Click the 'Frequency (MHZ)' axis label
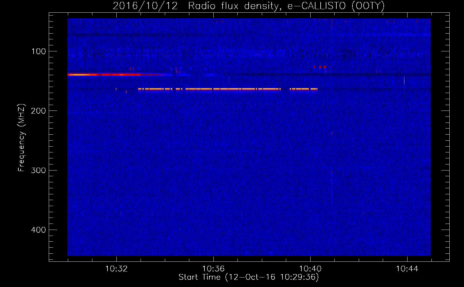Viewport: 464px width, 287px height. 22,138
